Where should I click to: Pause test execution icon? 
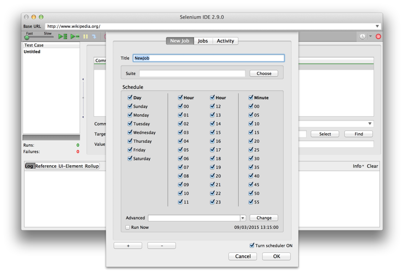(x=86, y=37)
